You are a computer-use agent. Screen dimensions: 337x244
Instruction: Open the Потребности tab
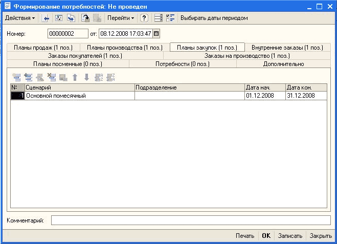(x=183, y=64)
